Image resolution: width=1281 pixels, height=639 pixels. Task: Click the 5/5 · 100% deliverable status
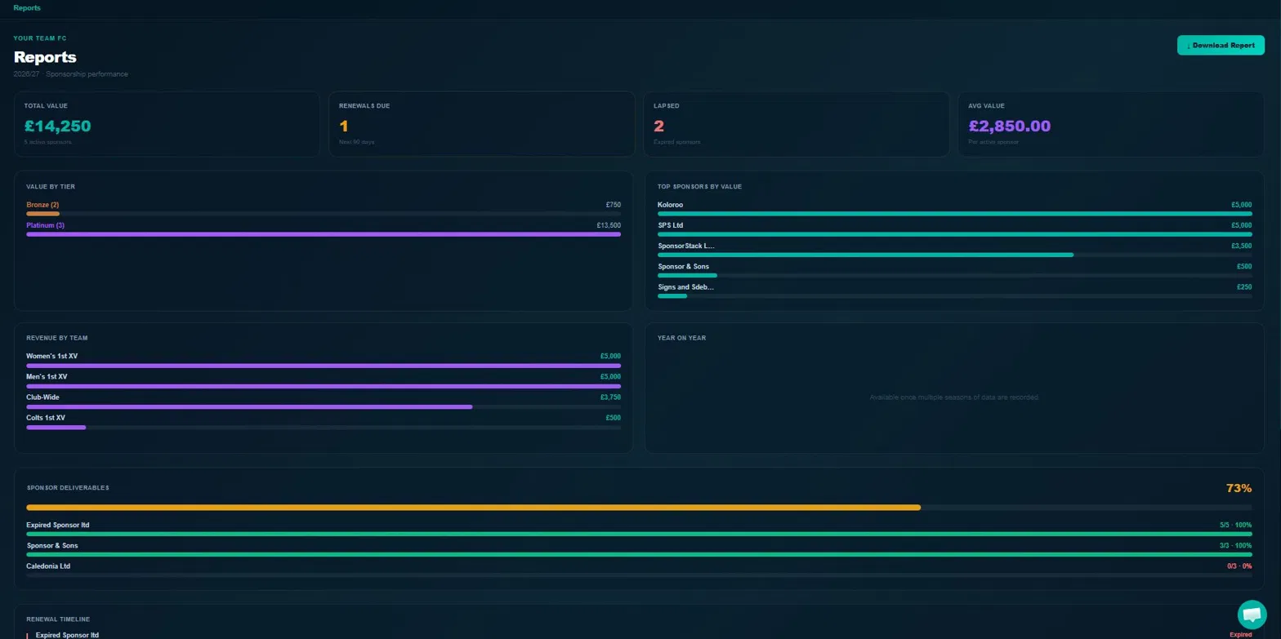coord(1235,525)
